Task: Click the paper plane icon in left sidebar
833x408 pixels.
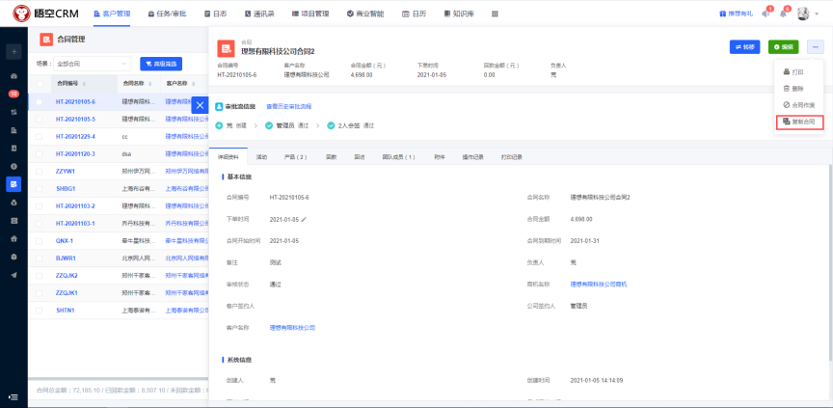Action: (x=13, y=274)
